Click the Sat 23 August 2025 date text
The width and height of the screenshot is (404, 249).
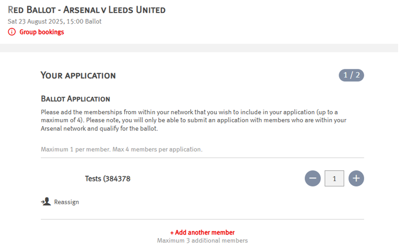point(55,21)
